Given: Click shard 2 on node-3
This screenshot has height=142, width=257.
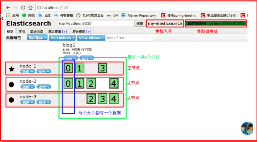Looking at the screenshot, I should pyautogui.click(x=91, y=99).
